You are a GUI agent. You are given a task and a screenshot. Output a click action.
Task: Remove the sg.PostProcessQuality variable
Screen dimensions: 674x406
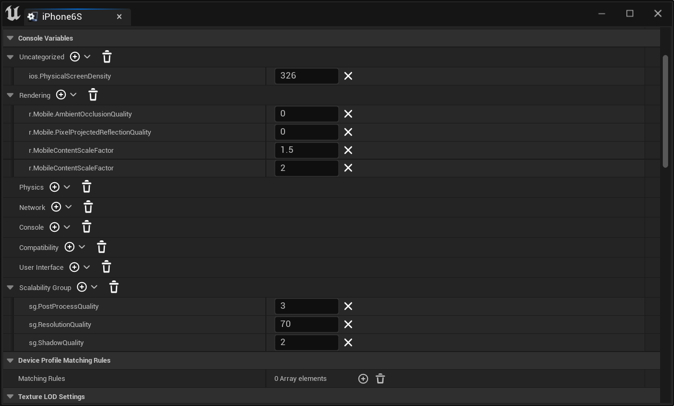click(x=348, y=306)
